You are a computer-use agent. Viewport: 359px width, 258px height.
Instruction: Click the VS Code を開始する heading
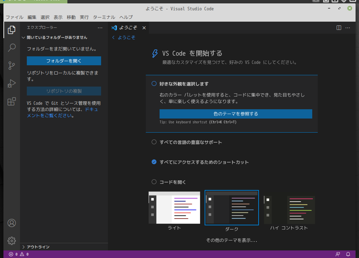tap(192, 53)
